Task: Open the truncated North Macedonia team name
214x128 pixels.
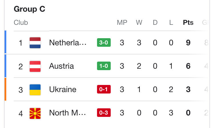Action: pos(67,113)
